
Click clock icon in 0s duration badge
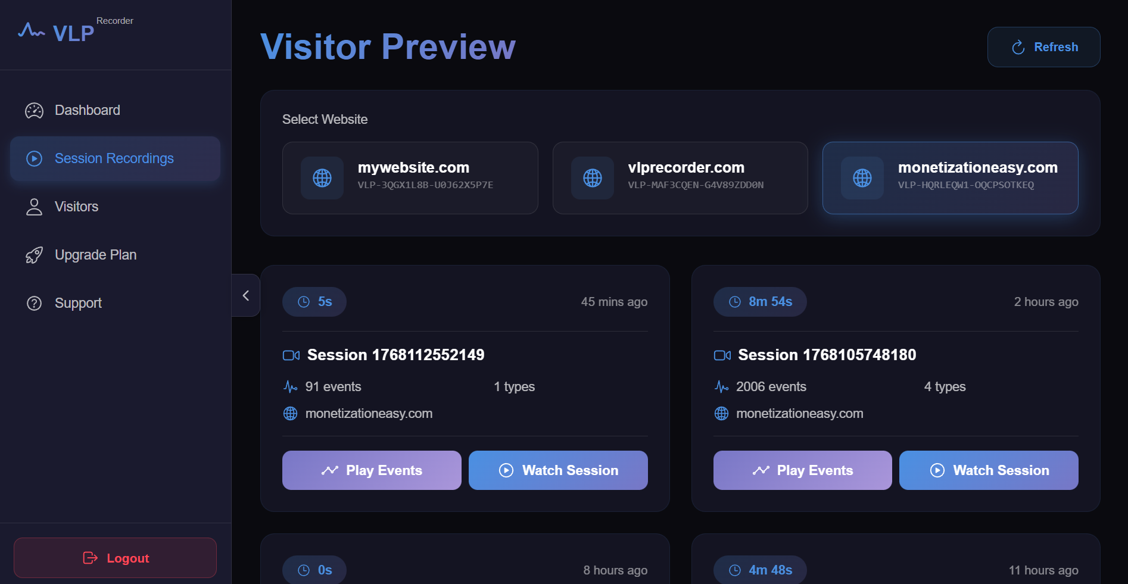(304, 570)
